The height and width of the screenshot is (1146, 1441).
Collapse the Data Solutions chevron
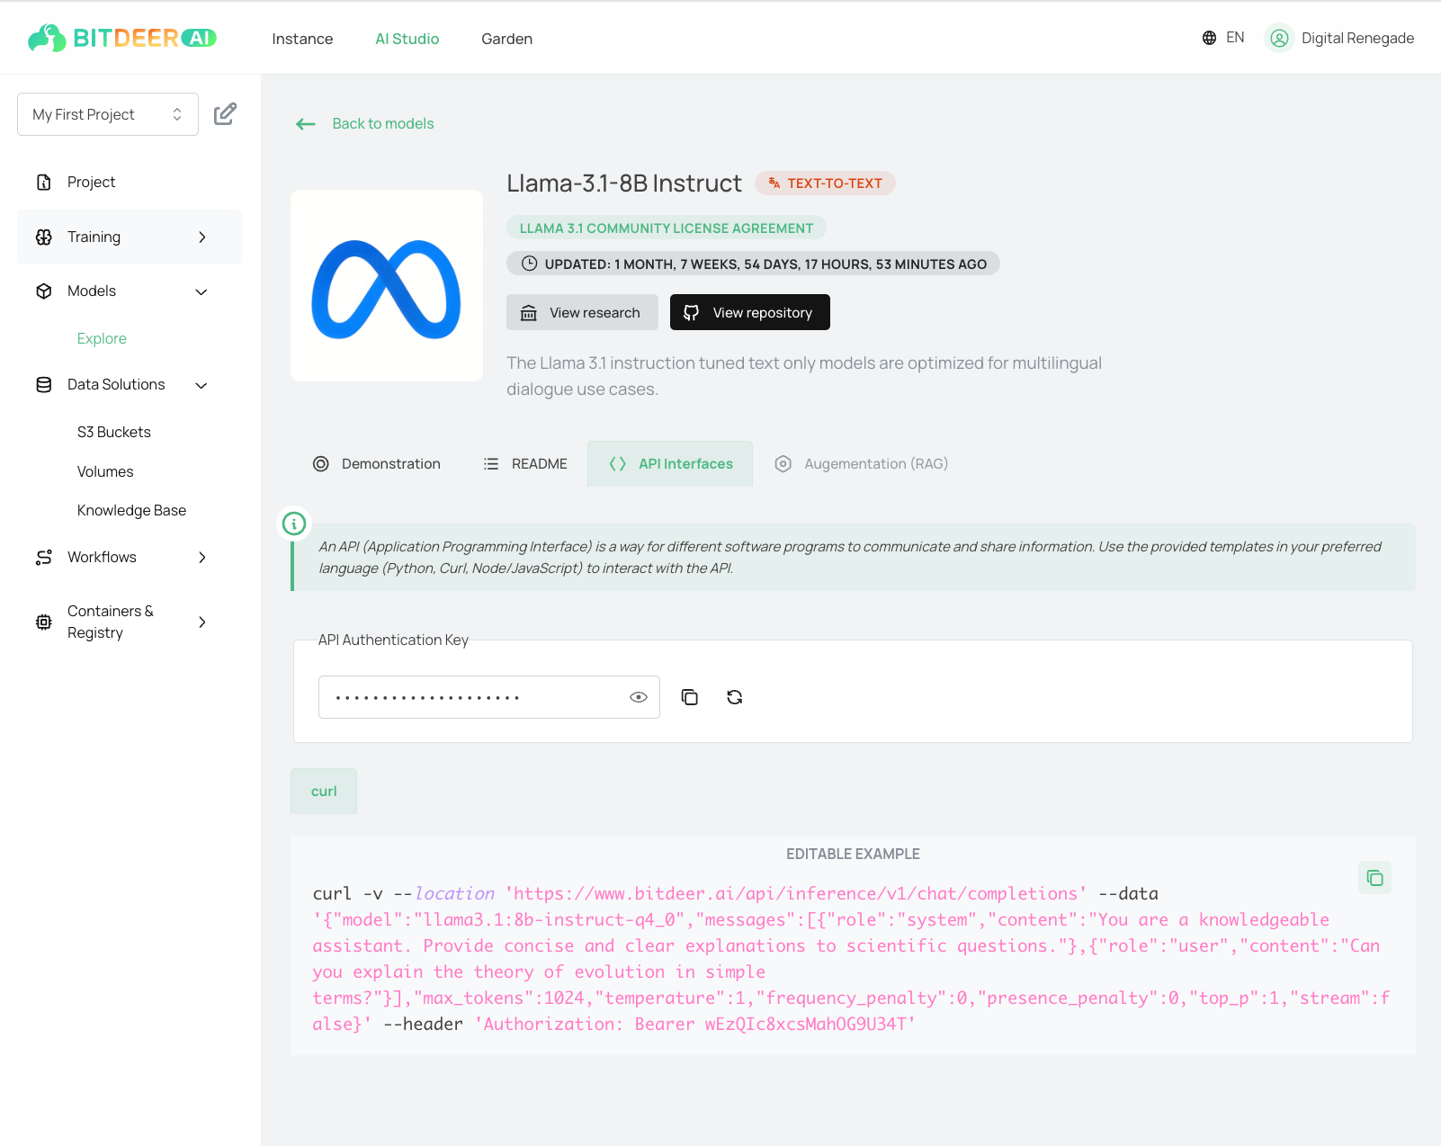pyautogui.click(x=201, y=385)
